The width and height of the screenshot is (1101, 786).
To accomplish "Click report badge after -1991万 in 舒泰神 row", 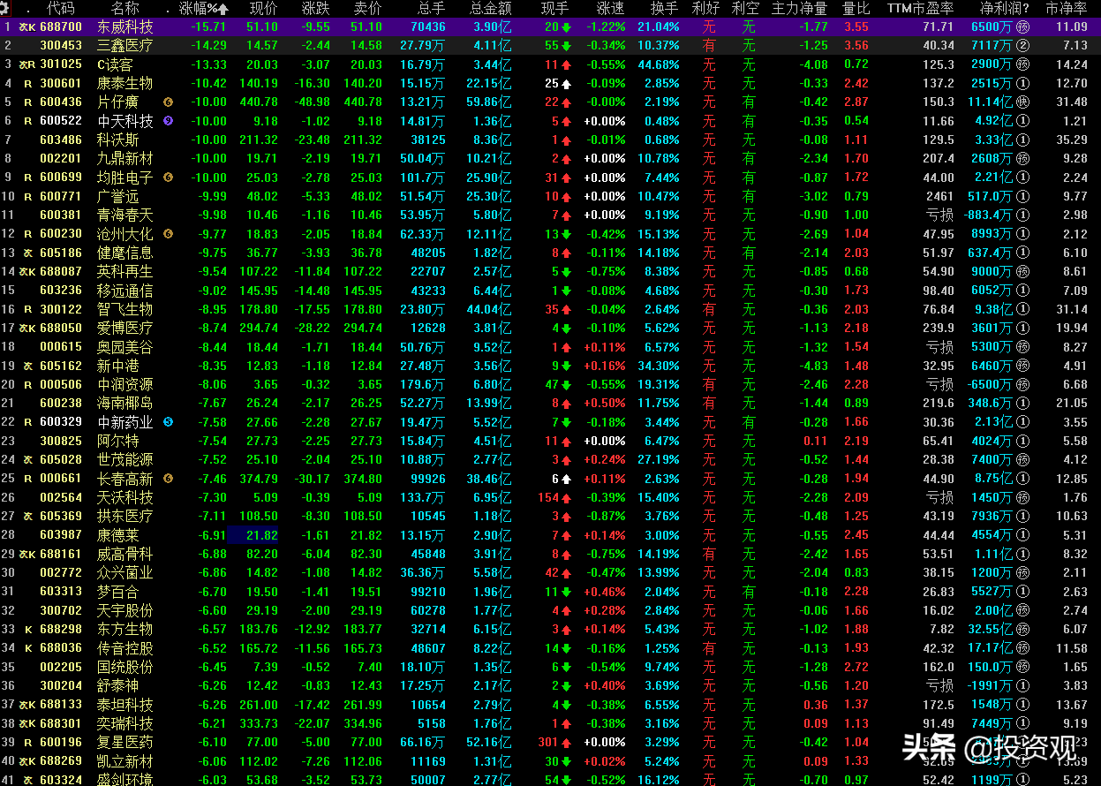I will click(1022, 685).
